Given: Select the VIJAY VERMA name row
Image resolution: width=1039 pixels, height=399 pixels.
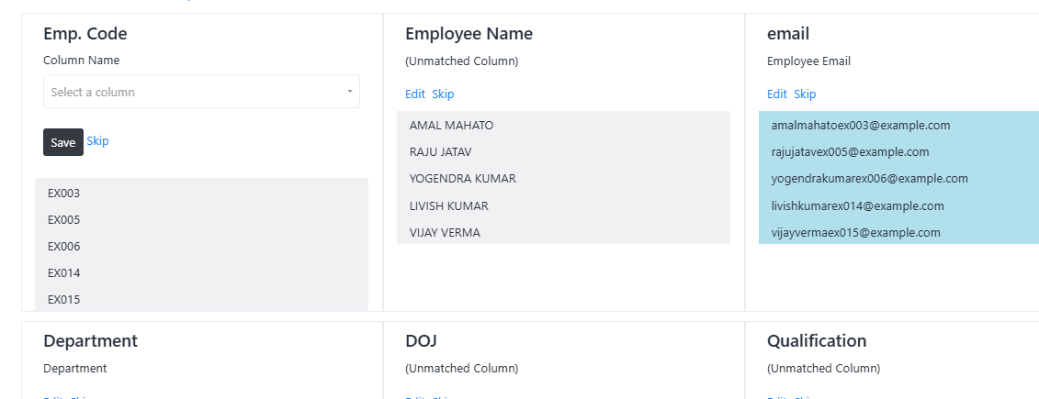Looking at the screenshot, I should [x=563, y=232].
